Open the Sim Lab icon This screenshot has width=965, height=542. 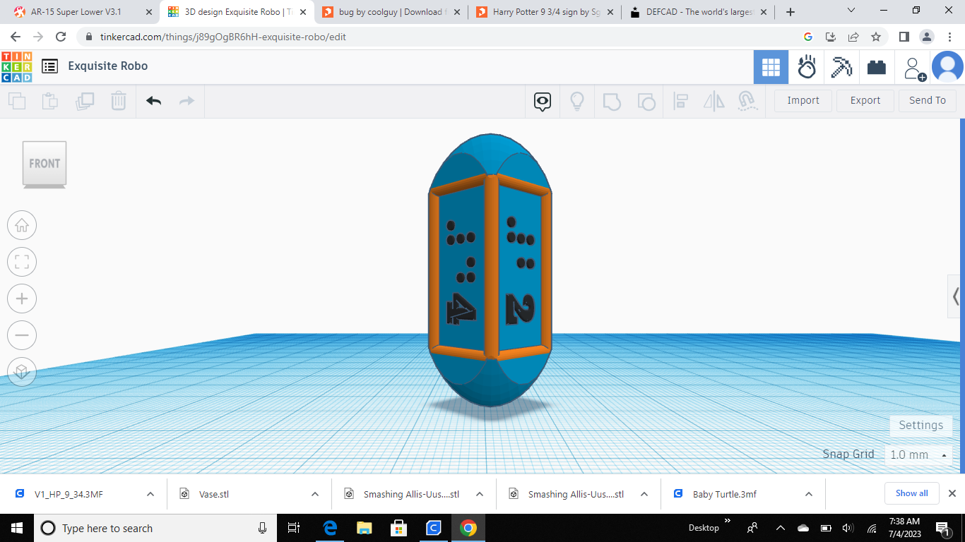coord(807,67)
